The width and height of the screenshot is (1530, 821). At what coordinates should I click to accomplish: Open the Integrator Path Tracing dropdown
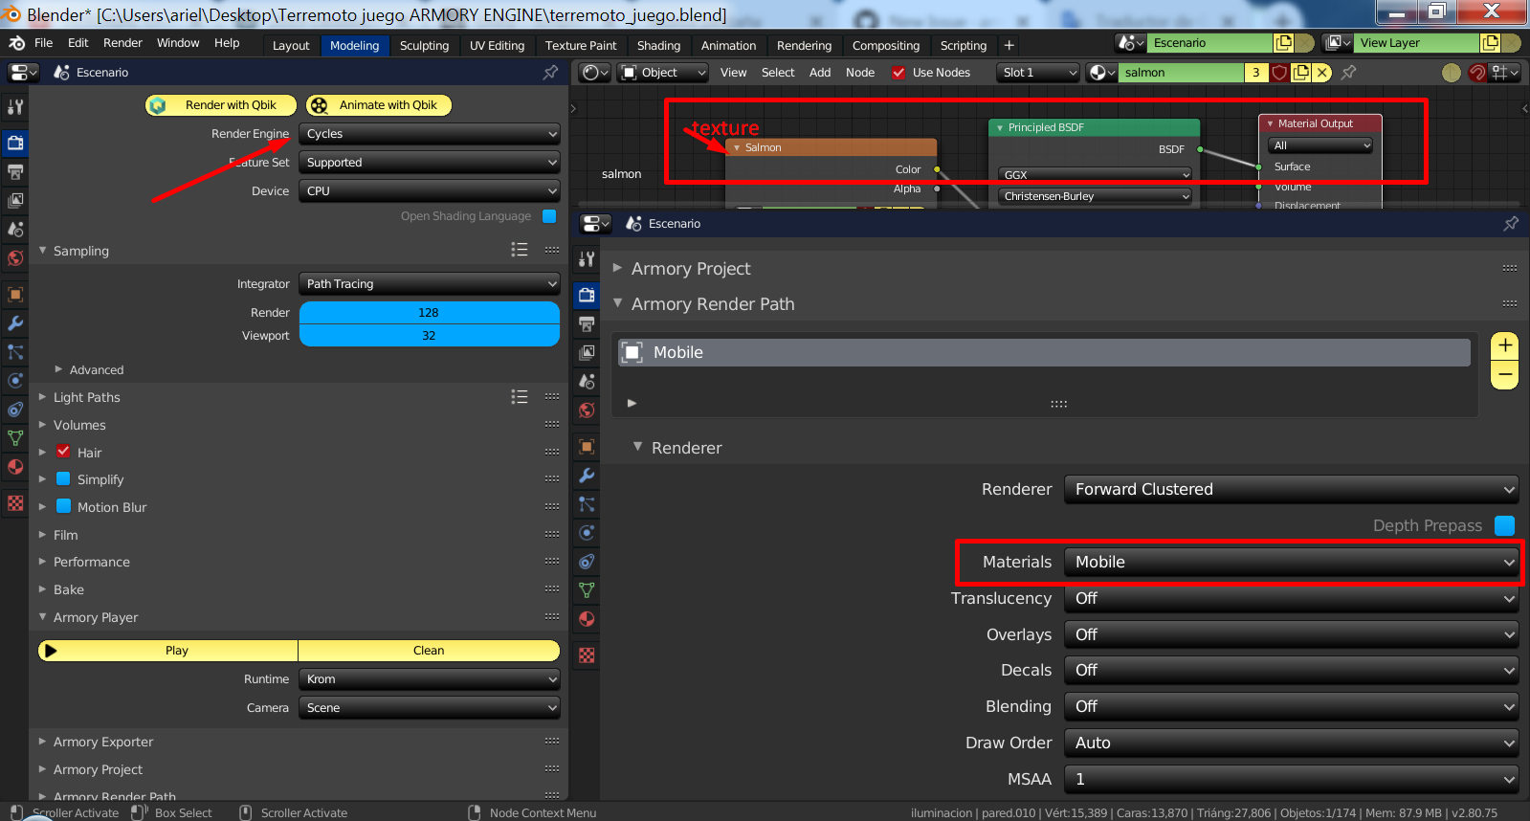tap(430, 284)
